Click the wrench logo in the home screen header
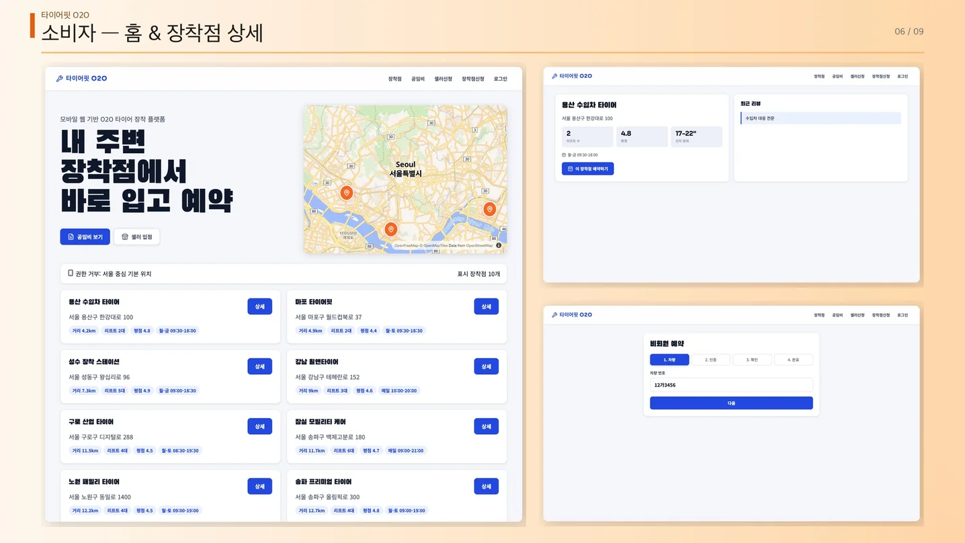 click(x=59, y=79)
